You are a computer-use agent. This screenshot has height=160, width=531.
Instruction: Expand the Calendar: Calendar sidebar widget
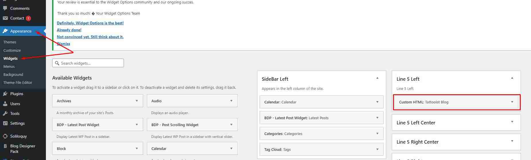tap(377, 102)
